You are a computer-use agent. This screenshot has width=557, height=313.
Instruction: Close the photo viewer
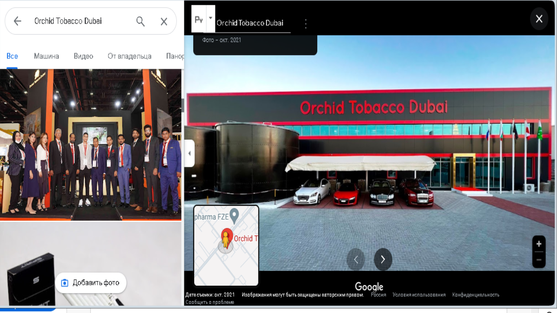tap(539, 19)
